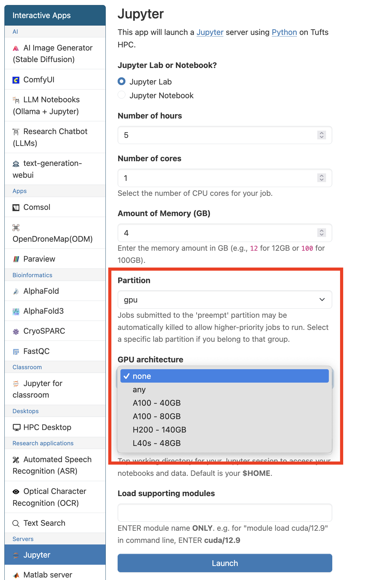Open the HPC Desktop entry
This screenshot has height=580, width=380.
(47, 427)
